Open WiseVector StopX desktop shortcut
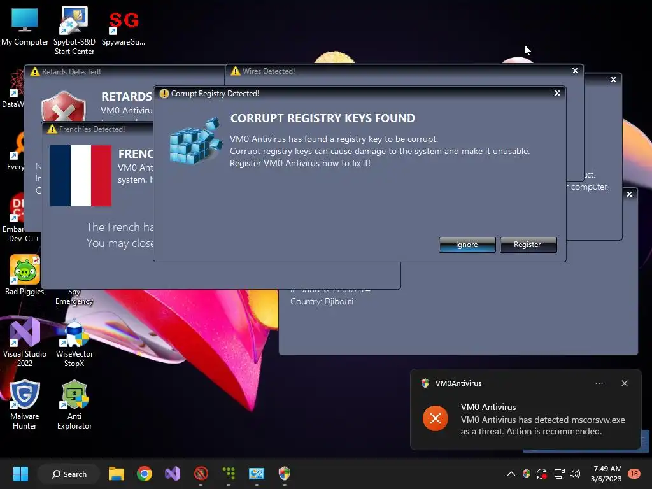The image size is (652, 489). 74,343
